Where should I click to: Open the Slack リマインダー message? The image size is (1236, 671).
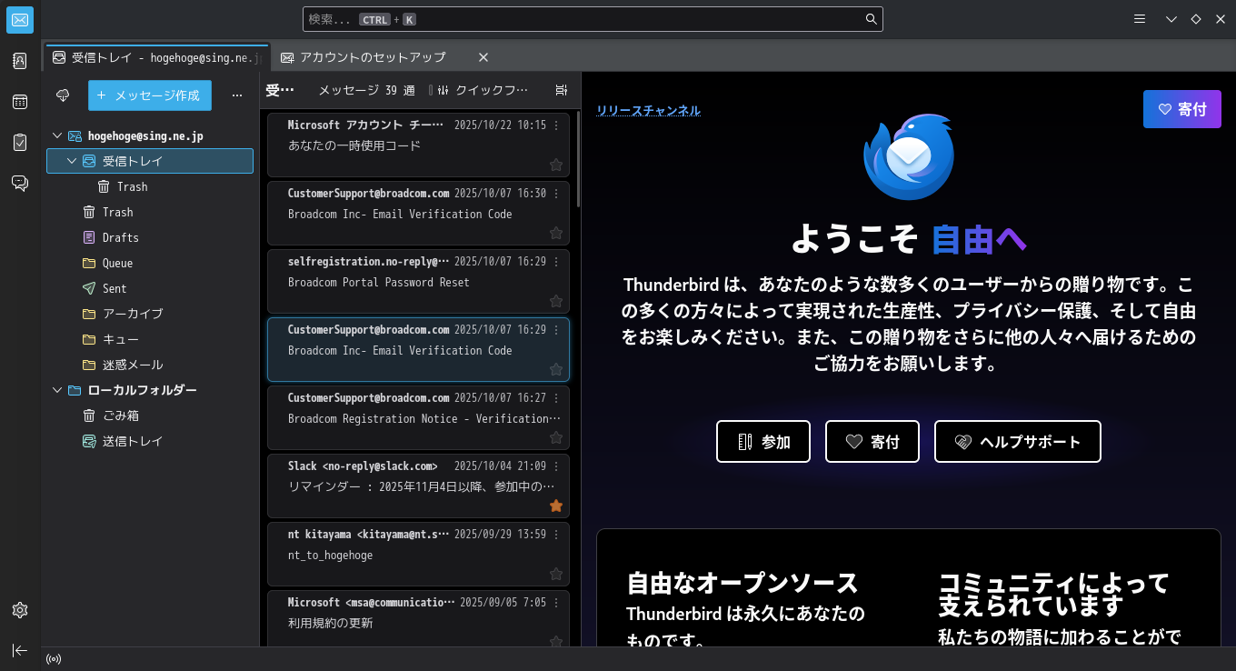click(418, 486)
